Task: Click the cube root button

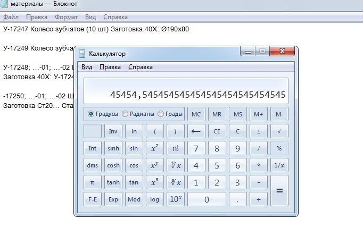Action: pos(175,182)
